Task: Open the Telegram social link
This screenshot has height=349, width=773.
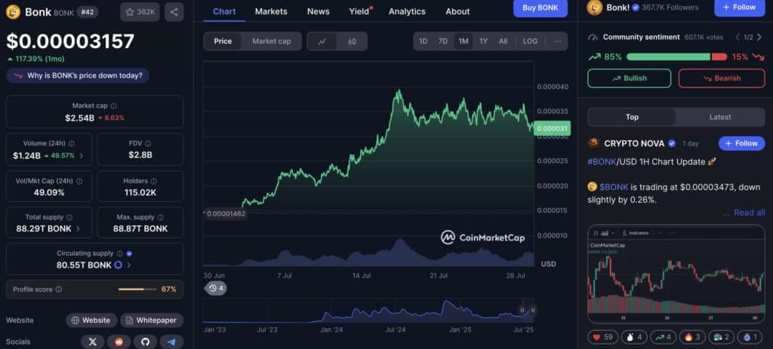Action: click(171, 341)
